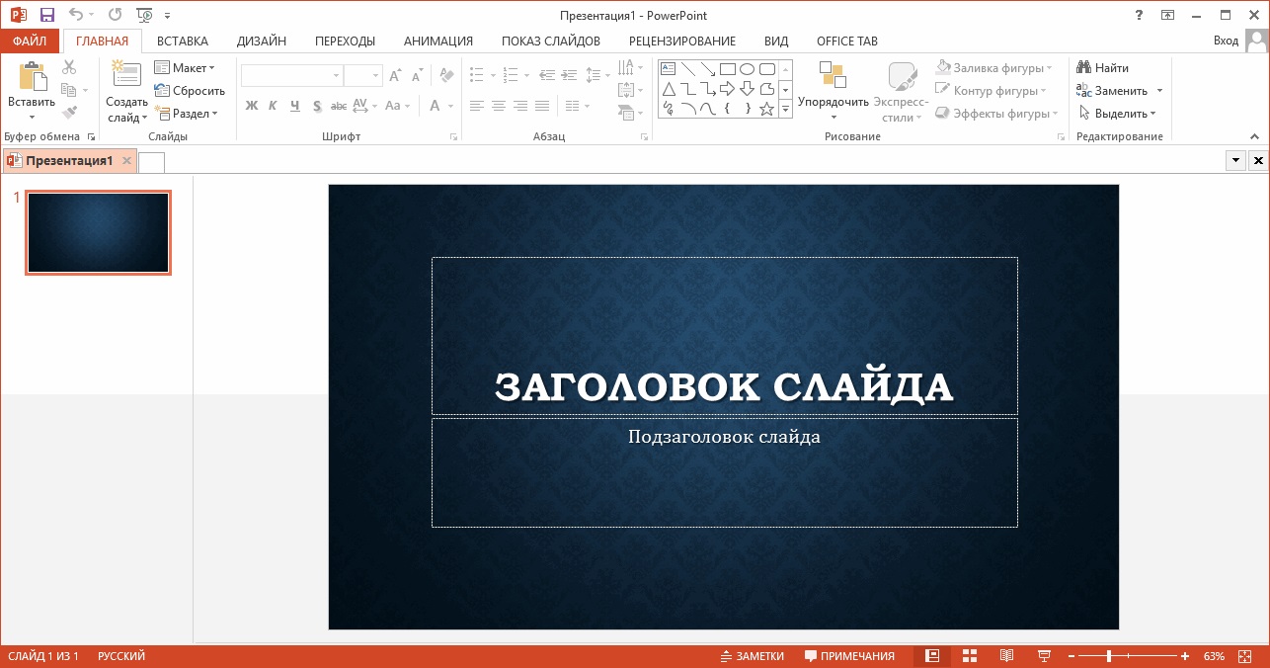Click the Save icon in quick access toolbar
This screenshot has height=668, width=1270.
[46, 15]
